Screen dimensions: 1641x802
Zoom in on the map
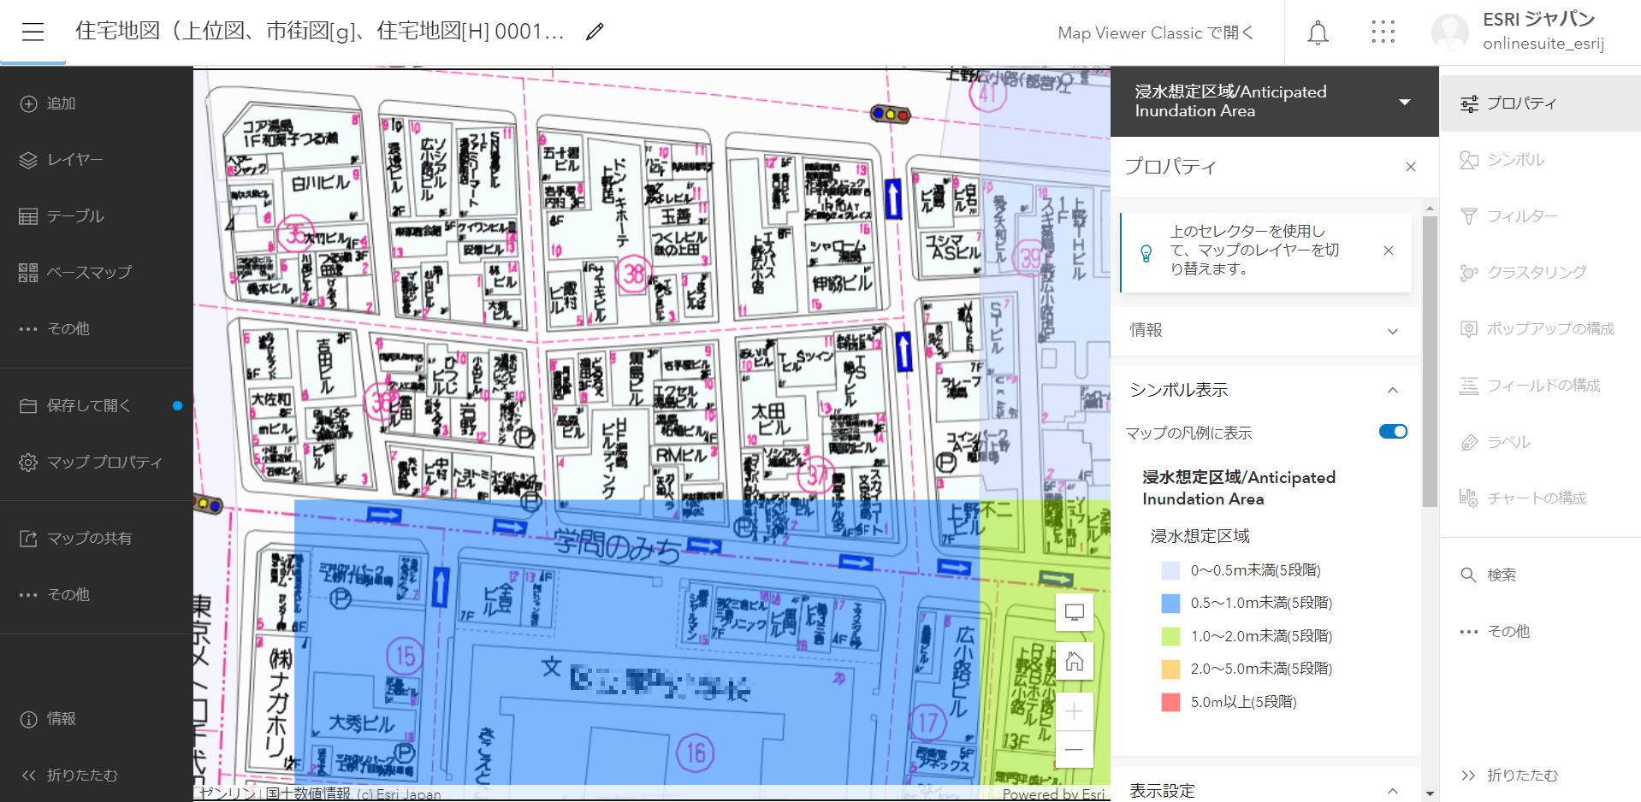pos(1075,711)
